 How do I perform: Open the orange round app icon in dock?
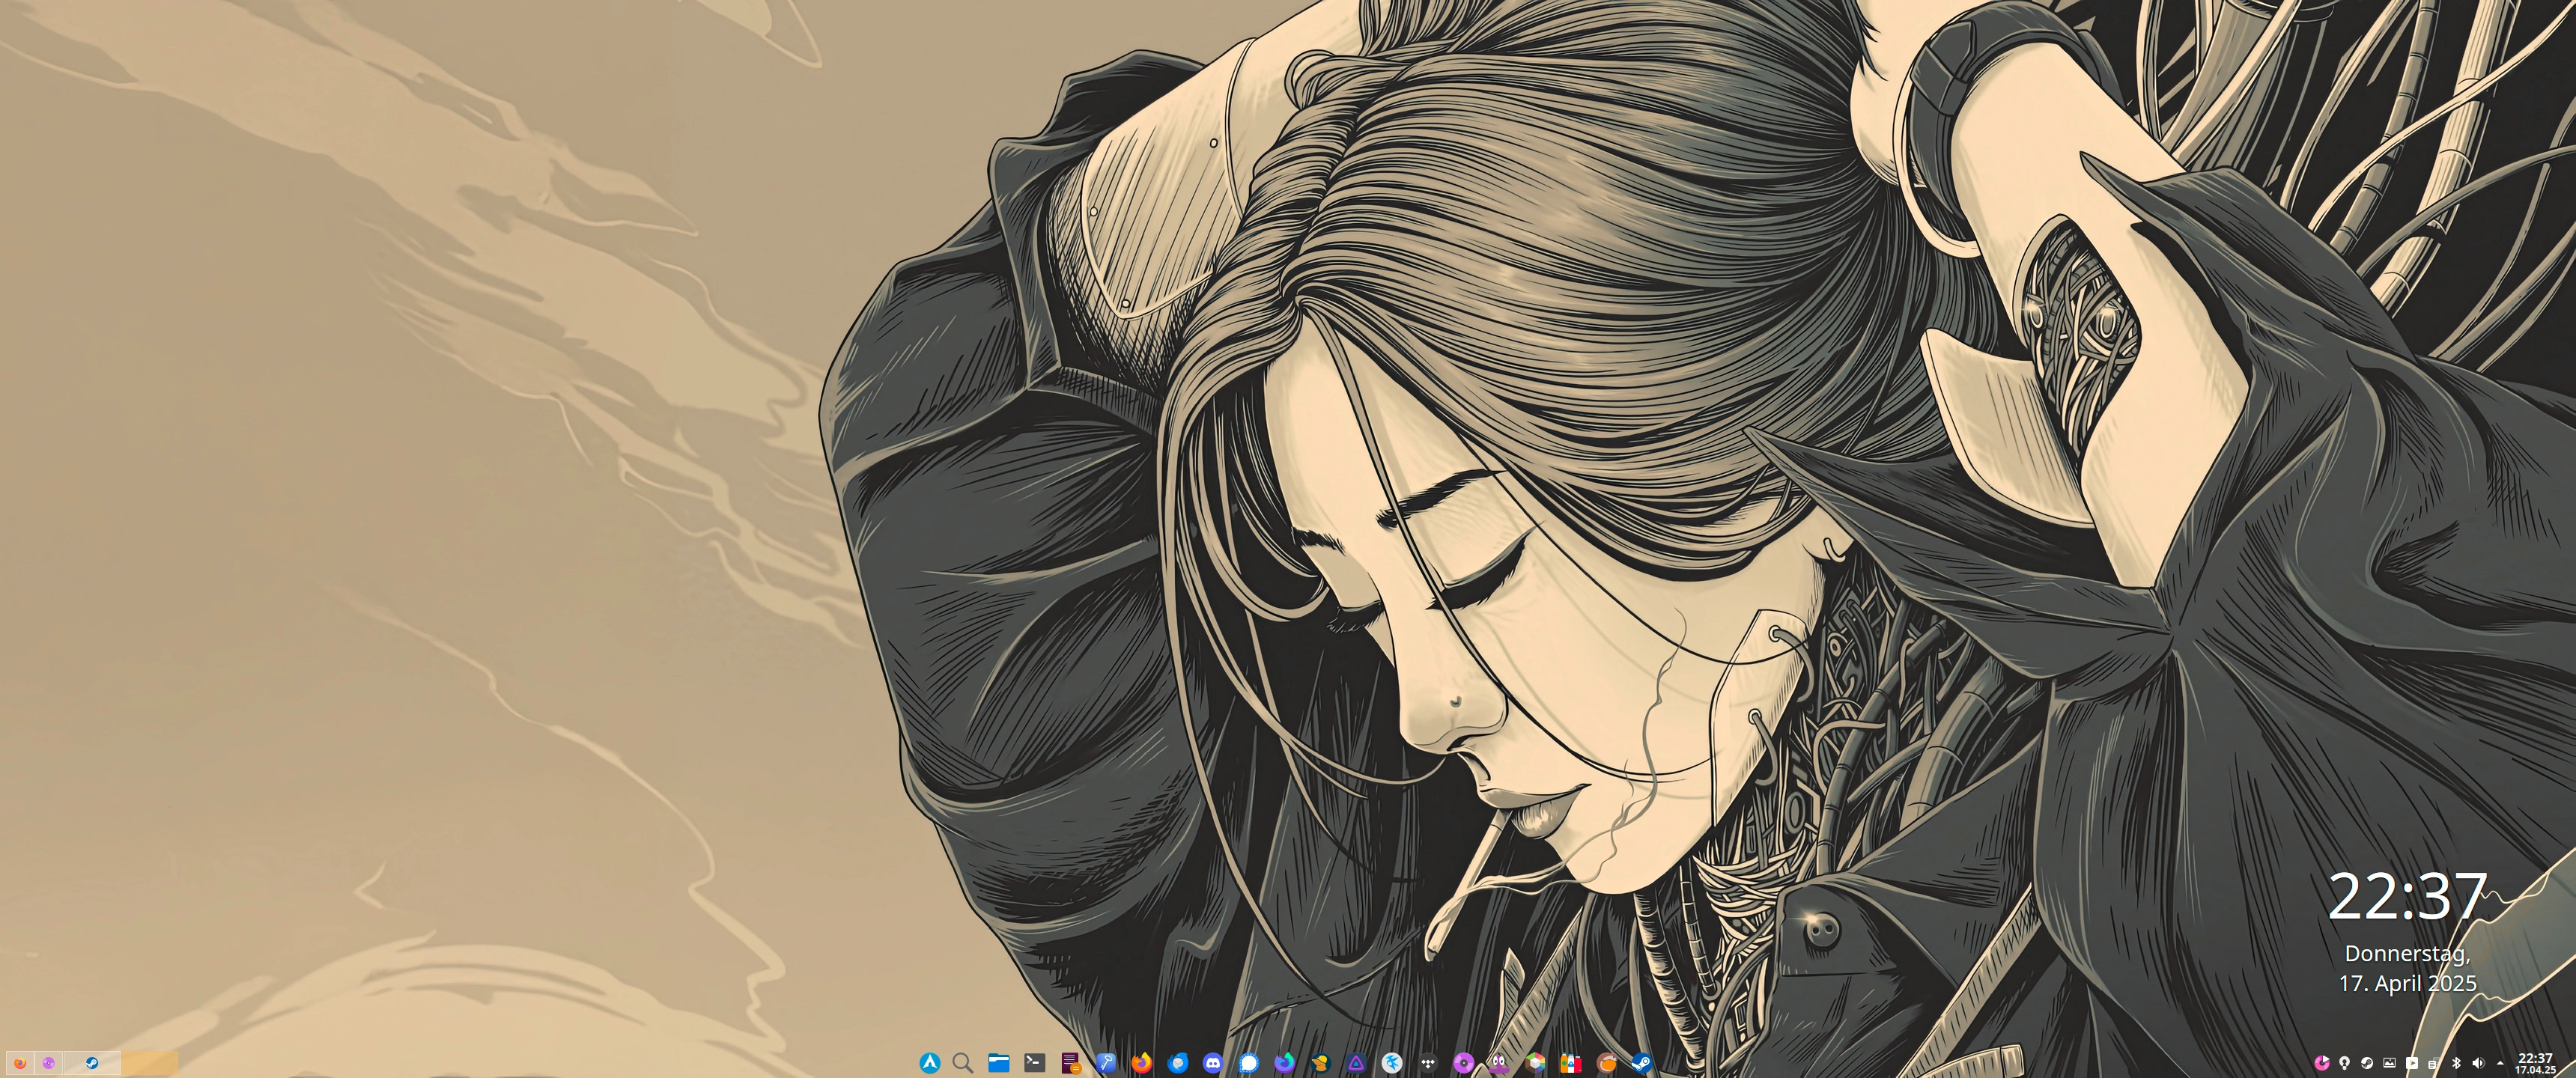(x=1607, y=1063)
